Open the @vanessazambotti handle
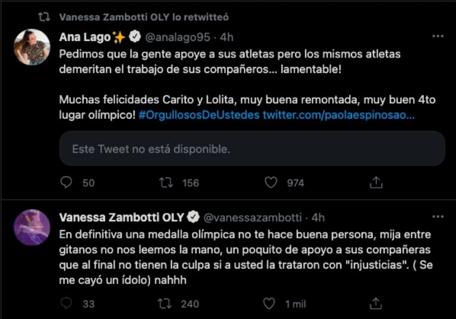The width and height of the screenshot is (456, 319). (x=254, y=218)
